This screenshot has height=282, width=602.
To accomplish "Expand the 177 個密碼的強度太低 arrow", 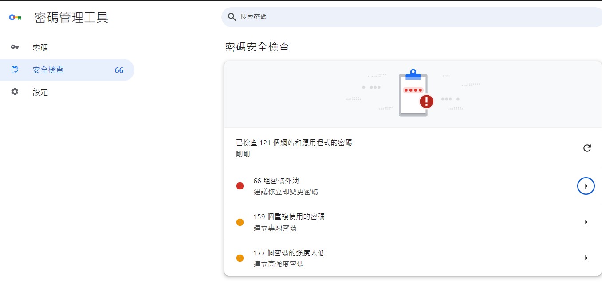I will (586, 258).
